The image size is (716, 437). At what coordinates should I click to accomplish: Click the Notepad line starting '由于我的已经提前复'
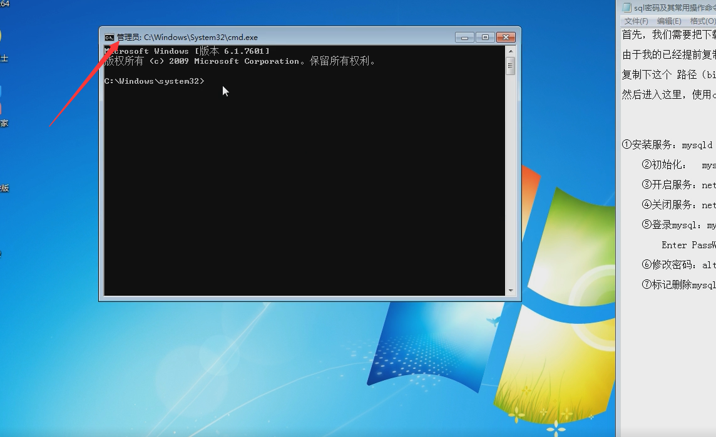668,55
